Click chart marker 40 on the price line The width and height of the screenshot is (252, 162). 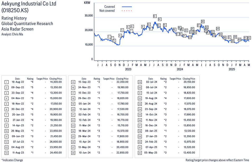(x=239, y=39)
